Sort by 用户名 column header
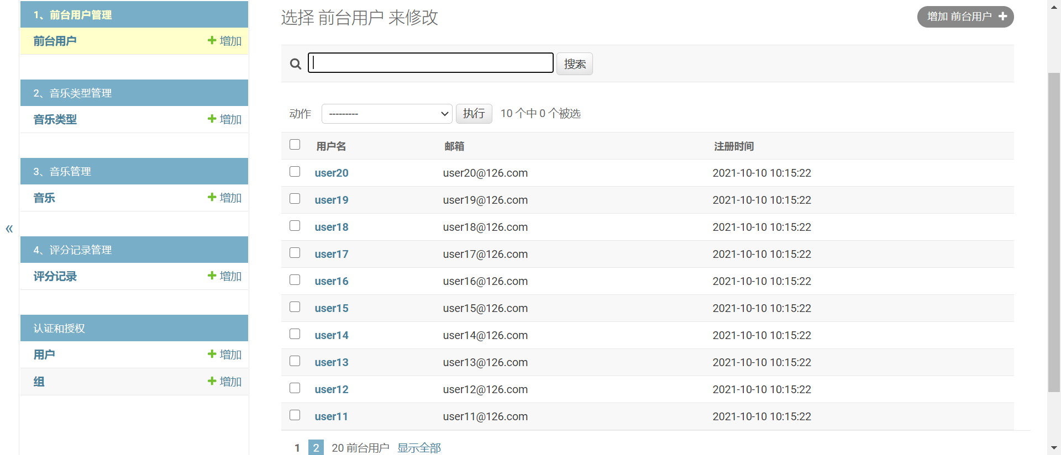Screen dimensions: 1061x455 click(x=331, y=146)
